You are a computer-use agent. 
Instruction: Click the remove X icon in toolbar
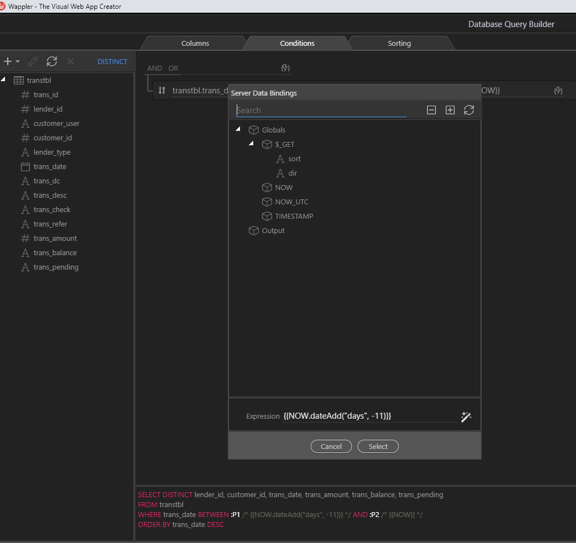(71, 61)
